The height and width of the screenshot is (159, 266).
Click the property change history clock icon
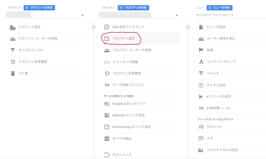(x=107, y=73)
